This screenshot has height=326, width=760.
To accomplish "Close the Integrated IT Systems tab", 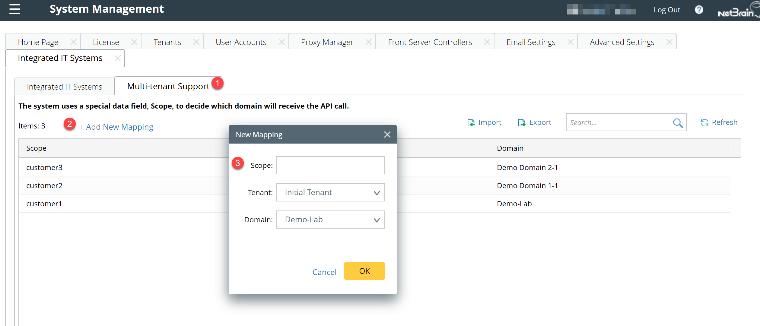I will [118, 58].
